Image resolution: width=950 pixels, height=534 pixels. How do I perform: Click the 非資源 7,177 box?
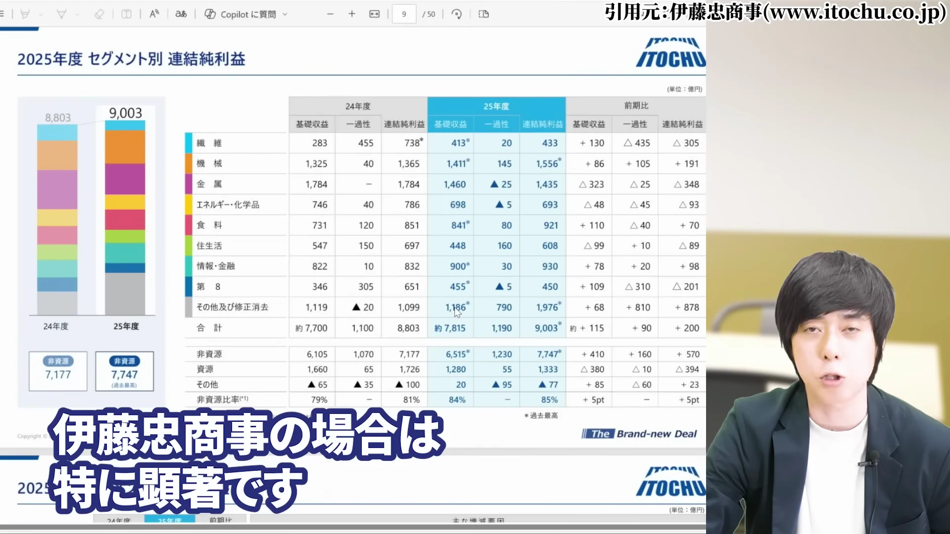pos(58,371)
